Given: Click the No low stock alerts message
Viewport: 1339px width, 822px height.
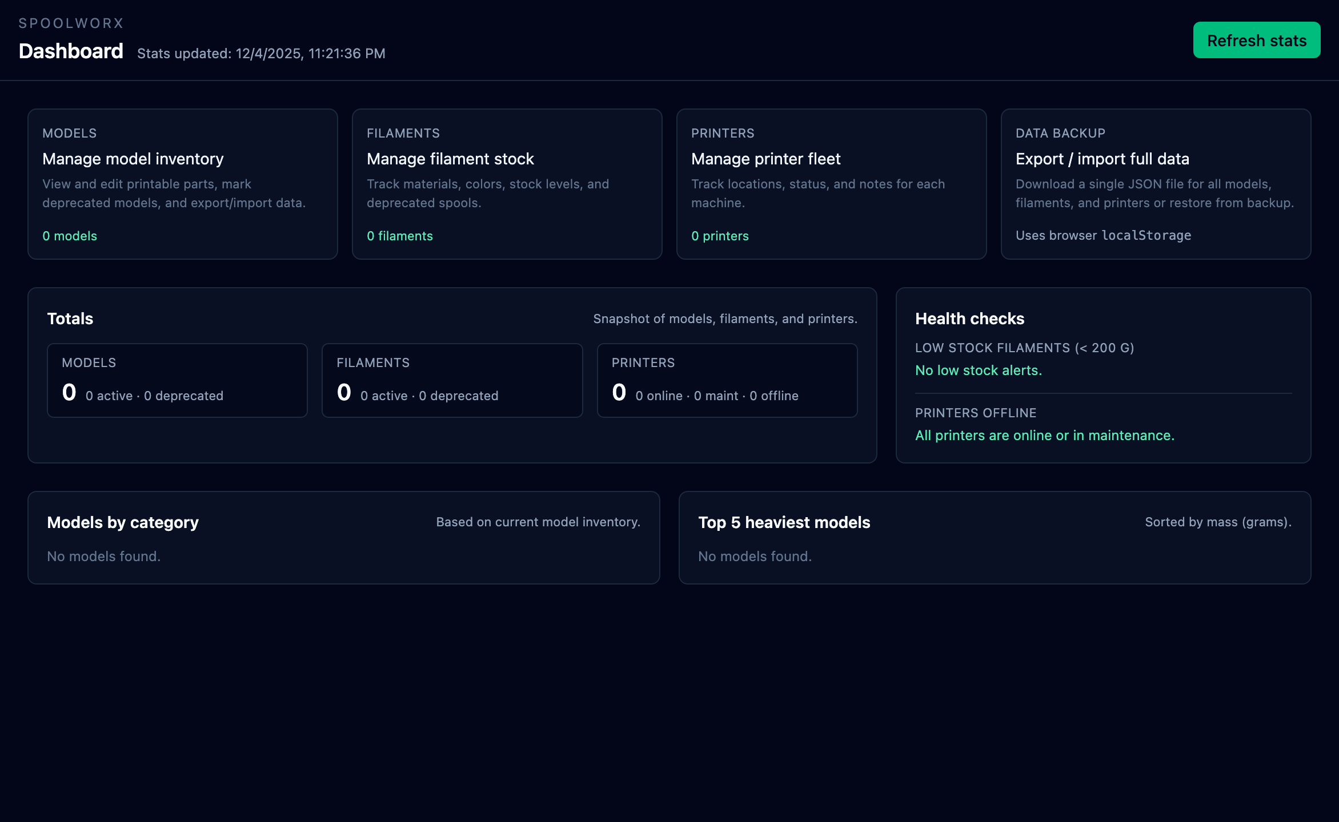Looking at the screenshot, I should click(x=979, y=370).
